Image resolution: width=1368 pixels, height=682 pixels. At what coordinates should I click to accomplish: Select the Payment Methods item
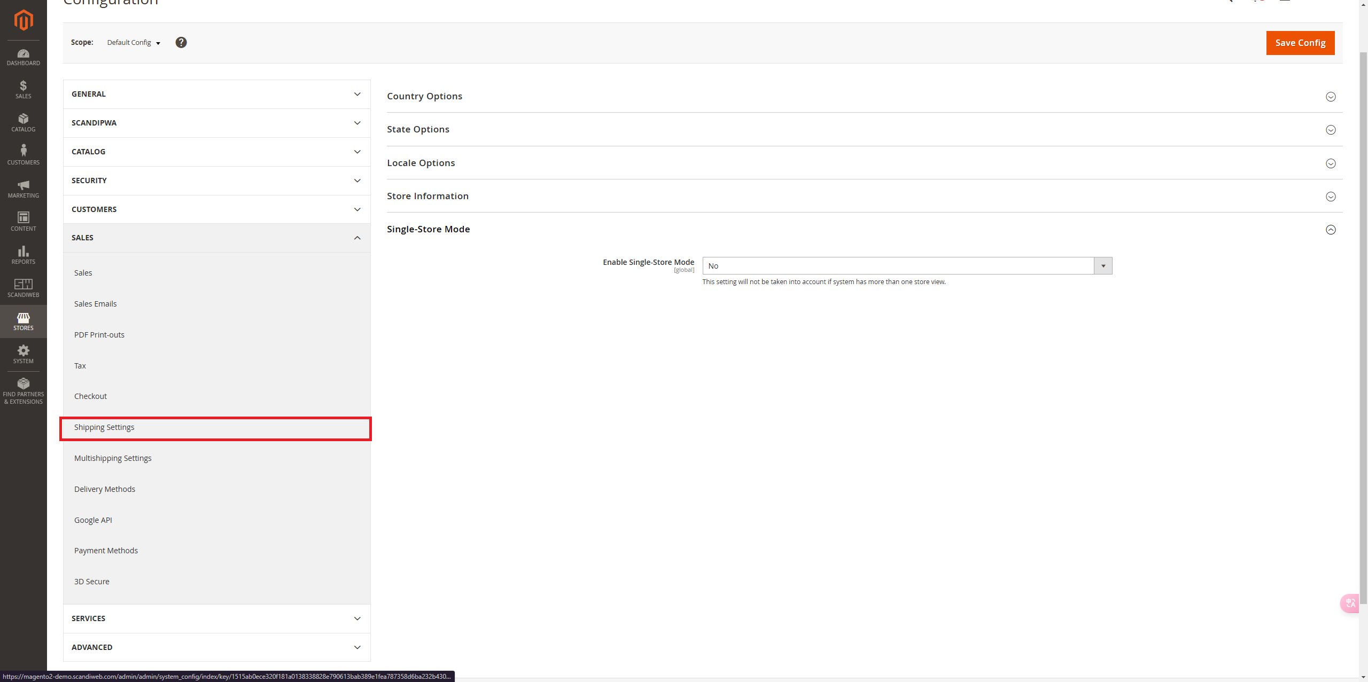(106, 551)
